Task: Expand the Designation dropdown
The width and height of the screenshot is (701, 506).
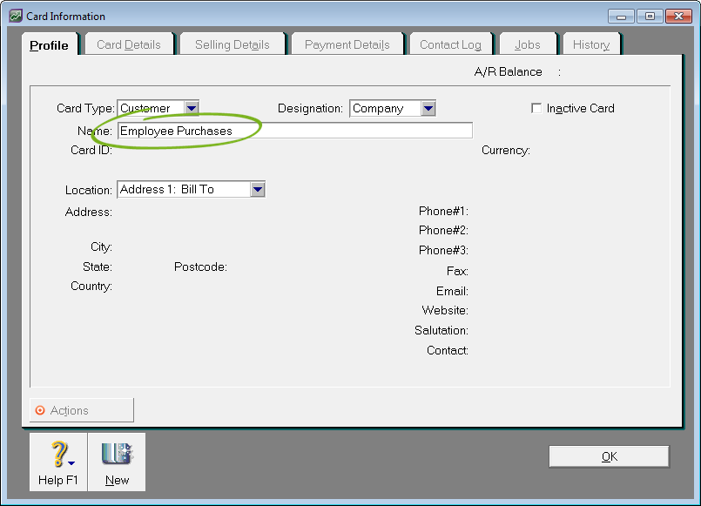Action: [428, 108]
